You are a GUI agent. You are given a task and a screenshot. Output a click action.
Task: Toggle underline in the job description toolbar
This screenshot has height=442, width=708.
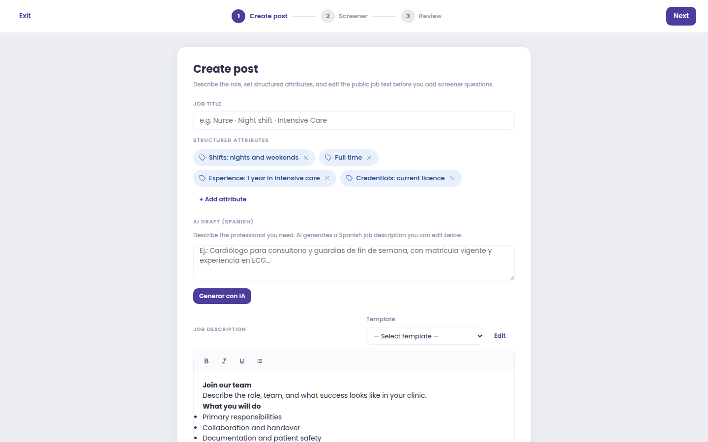tap(242, 361)
